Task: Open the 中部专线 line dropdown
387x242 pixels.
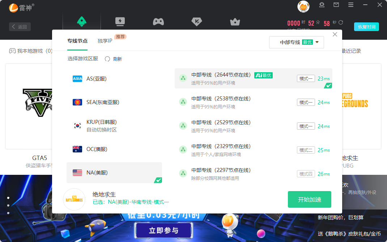Action: coord(297,42)
